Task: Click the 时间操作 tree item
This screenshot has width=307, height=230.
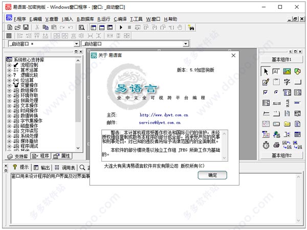Action: (29, 111)
